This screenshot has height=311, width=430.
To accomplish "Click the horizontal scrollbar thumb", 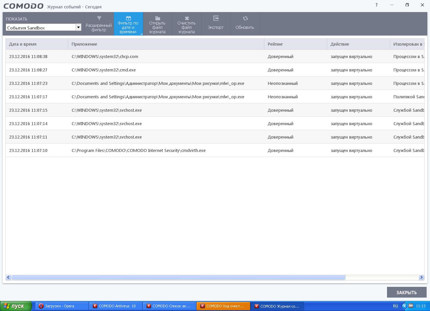I will pos(178,277).
